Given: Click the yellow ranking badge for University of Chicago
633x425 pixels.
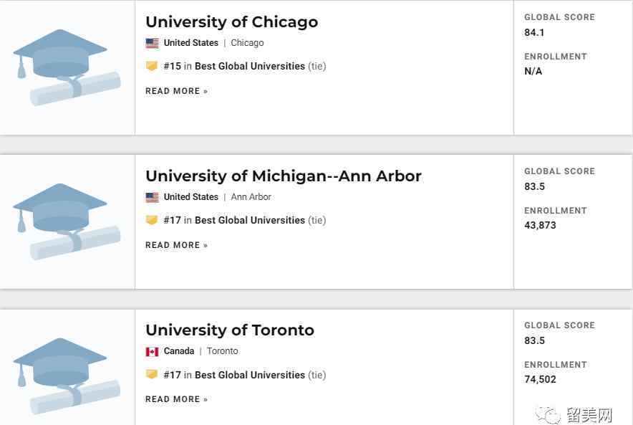Looking at the screenshot, I should pos(152,66).
